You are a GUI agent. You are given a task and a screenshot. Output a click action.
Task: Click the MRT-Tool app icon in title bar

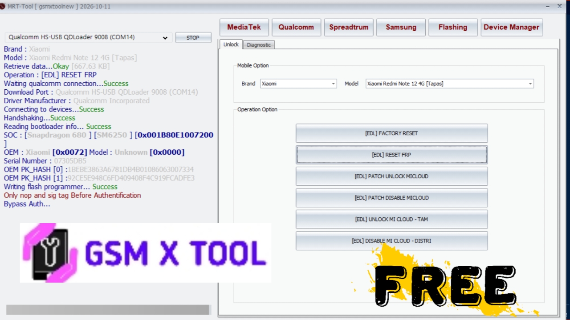point(3,7)
